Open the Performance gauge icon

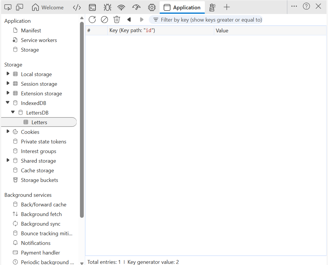136,7
